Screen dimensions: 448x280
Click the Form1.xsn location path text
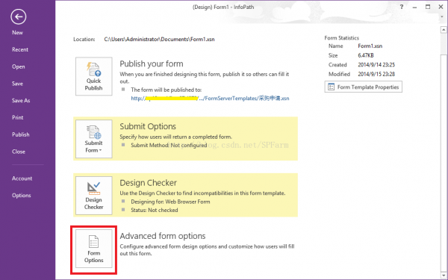pos(159,39)
